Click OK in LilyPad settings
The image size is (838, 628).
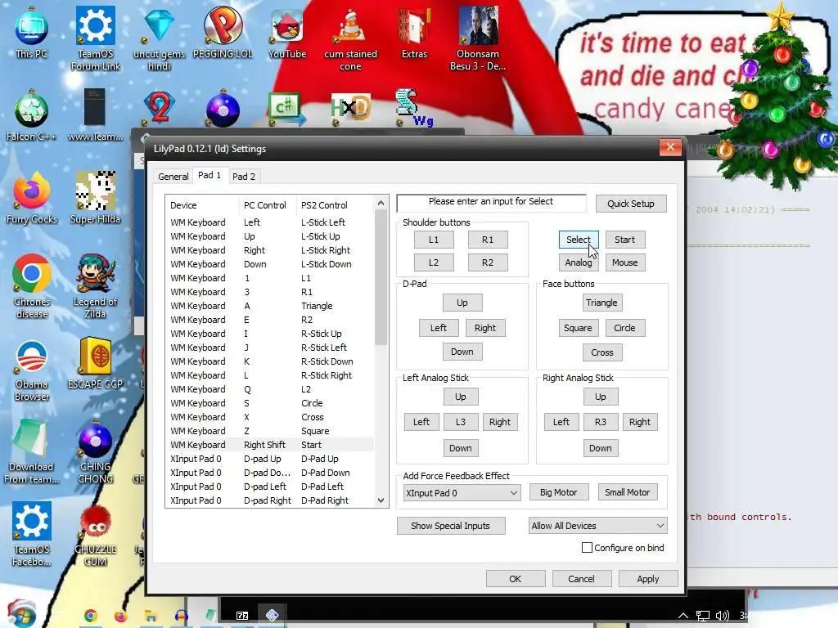tap(516, 579)
